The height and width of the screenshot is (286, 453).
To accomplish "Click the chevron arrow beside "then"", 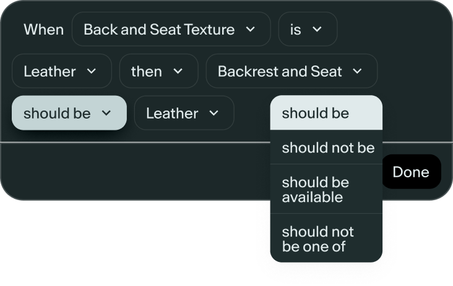I will [x=178, y=71].
